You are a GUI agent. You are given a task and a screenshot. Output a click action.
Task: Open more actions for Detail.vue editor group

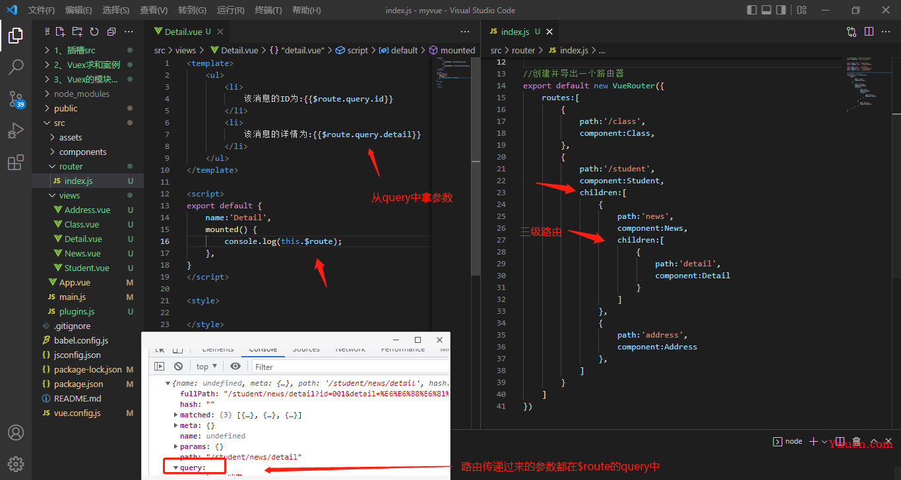coord(465,32)
